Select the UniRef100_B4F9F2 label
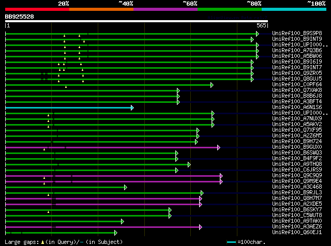Viewport: 331px width, 246px height. 297,159
